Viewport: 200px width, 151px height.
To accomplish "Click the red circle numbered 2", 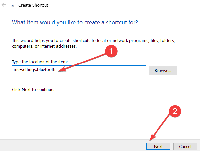I will click(175, 111).
